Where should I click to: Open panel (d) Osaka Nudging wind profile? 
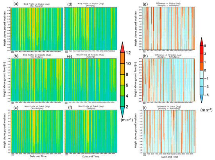(x=91, y=29)
